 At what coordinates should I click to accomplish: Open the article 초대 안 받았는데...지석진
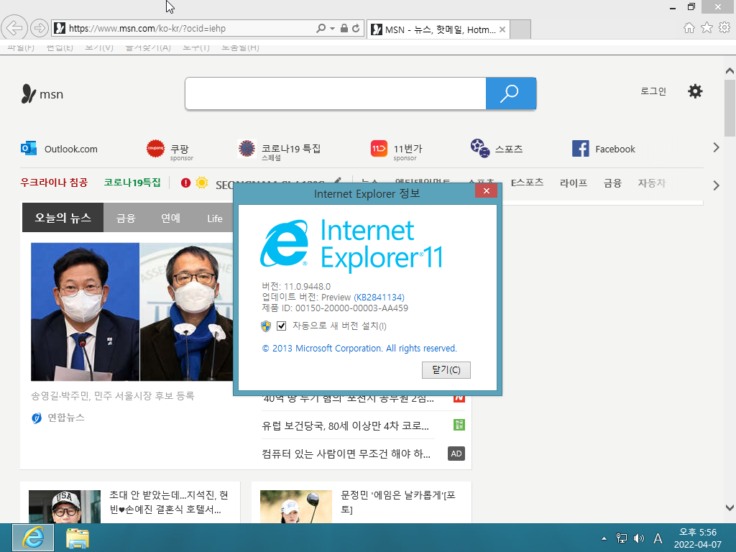(169, 502)
